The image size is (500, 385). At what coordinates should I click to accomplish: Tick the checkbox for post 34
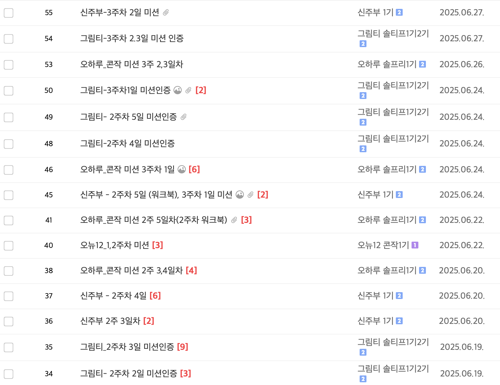tap(8, 374)
